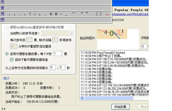The height and width of the screenshot is (111, 172).
Task: Insert the exclamation mark symbol
Action: (x=35, y=14)
